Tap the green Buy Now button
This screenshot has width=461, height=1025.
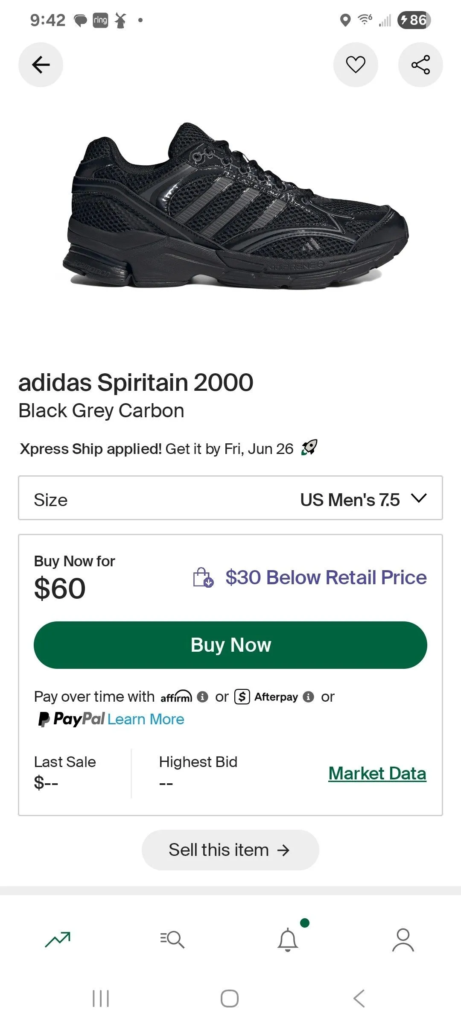click(230, 645)
